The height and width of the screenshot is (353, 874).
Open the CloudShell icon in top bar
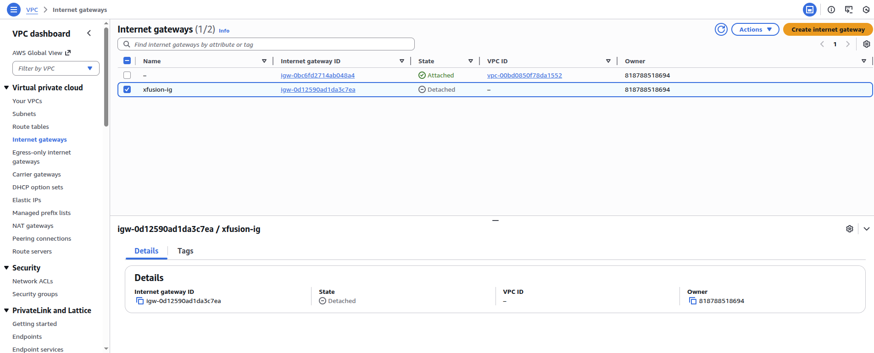(x=810, y=10)
